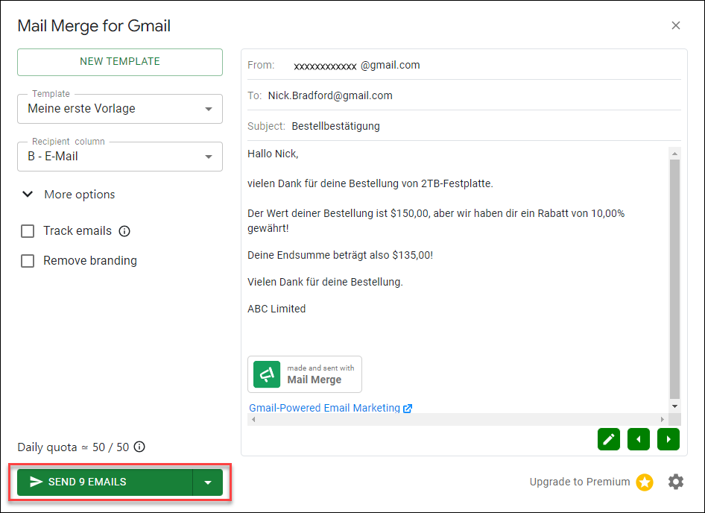Click 'Deine Endsumme beträgt also $135,00!' line
Image resolution: width=705 pixels, height=513 pixels.
click(x=341, y=255)
